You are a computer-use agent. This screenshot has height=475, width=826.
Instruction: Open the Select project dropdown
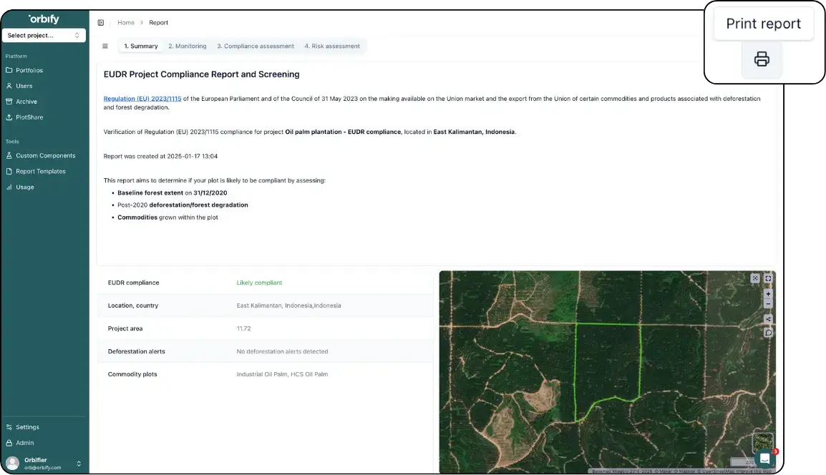tap(44, 35)
